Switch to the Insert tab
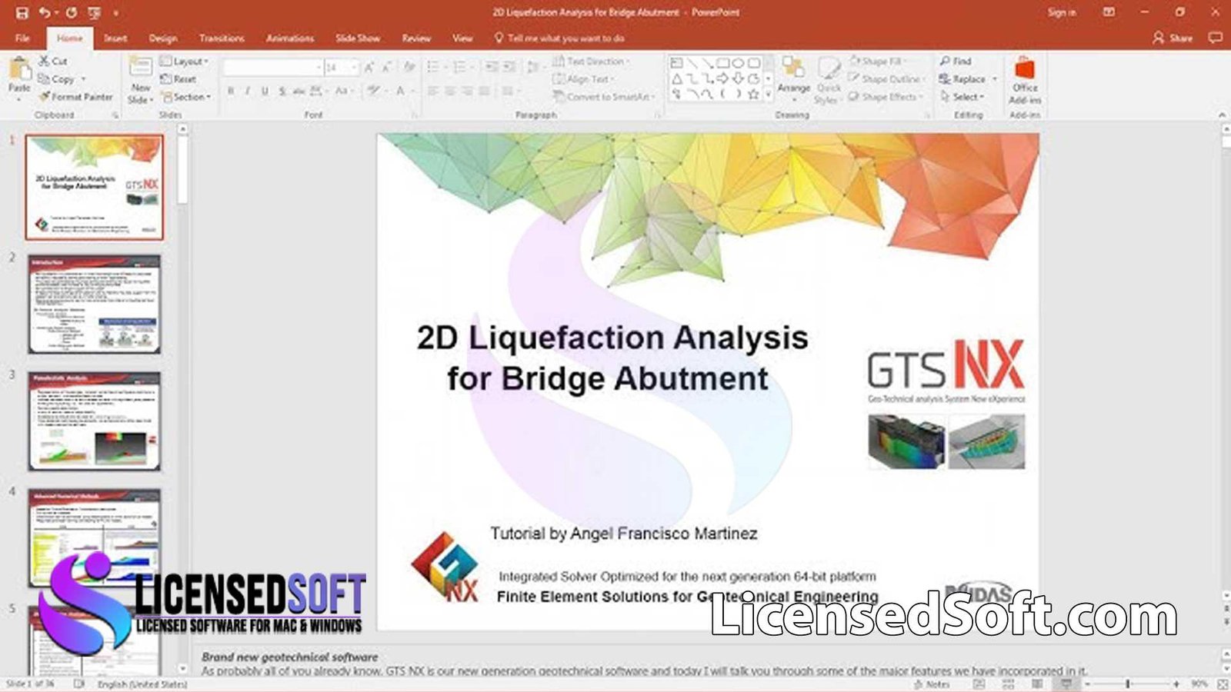This screenshot has width=1231, height=692. pyautogui.click(x=115, y=38)
